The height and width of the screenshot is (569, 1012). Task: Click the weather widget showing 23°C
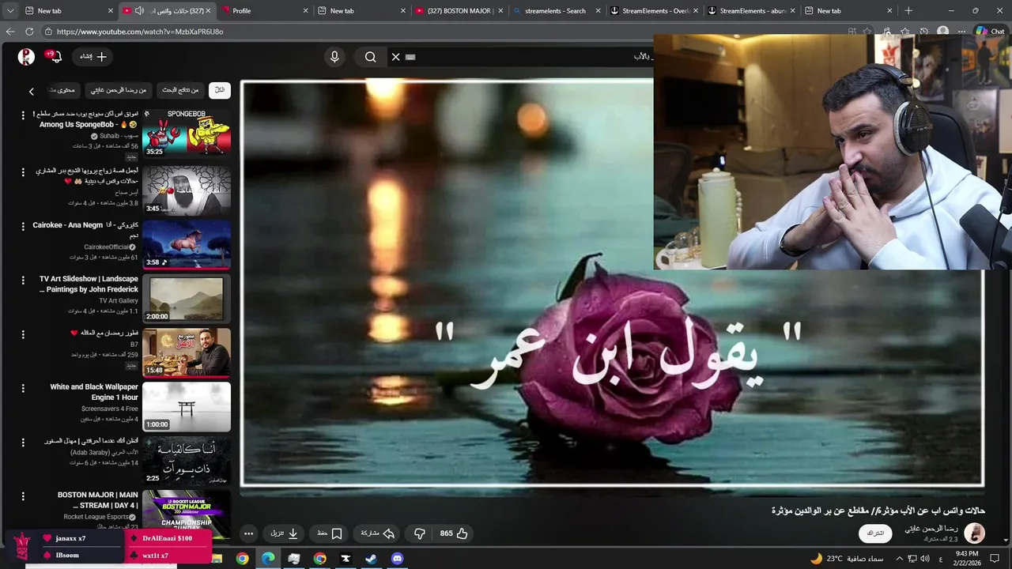coord(846,559)
